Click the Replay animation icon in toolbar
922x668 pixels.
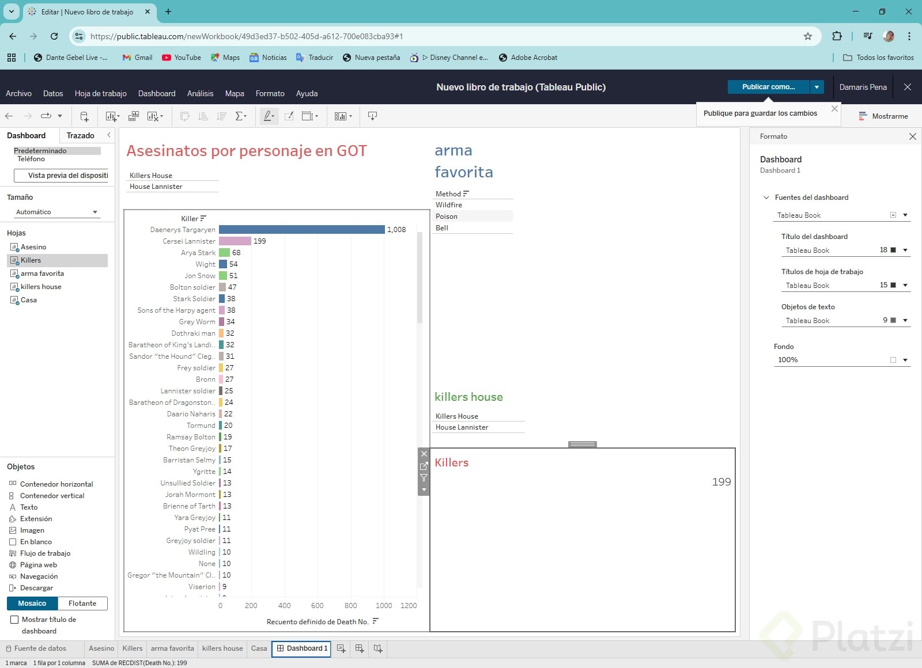click(46, 116)
